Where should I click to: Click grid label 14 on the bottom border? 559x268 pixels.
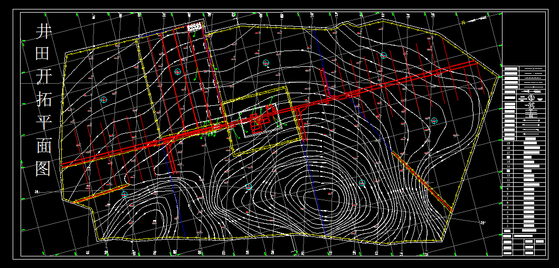(x=401, y=253)
